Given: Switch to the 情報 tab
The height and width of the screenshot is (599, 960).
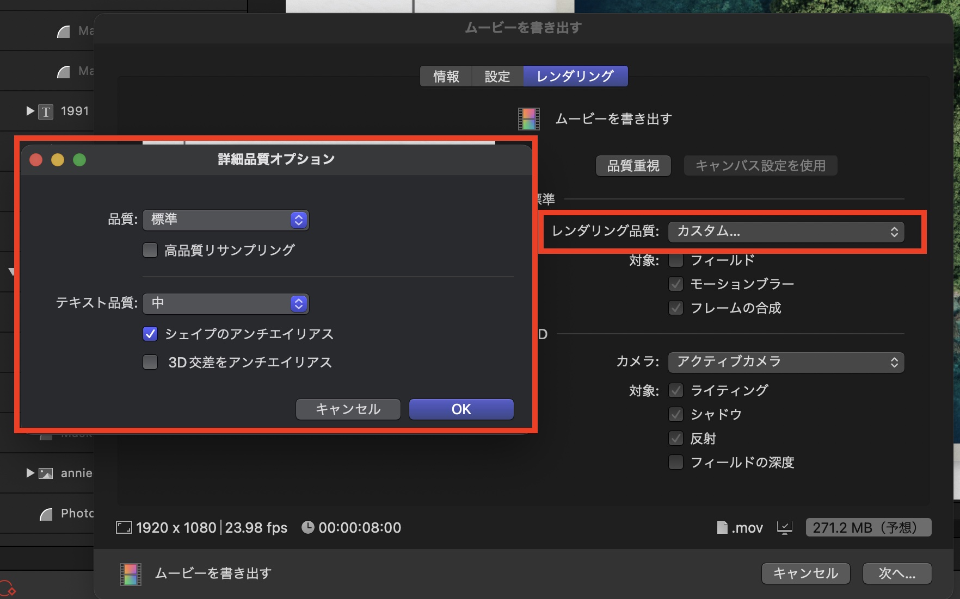Looking at the screenshot, I should (x=446, y=77).
